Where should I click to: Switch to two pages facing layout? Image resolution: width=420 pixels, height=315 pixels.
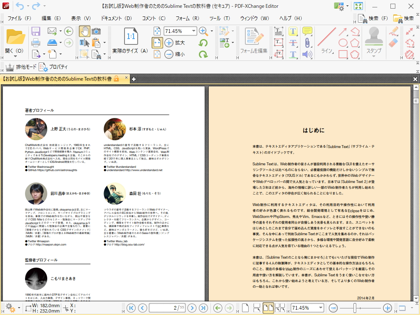(268, 308)
